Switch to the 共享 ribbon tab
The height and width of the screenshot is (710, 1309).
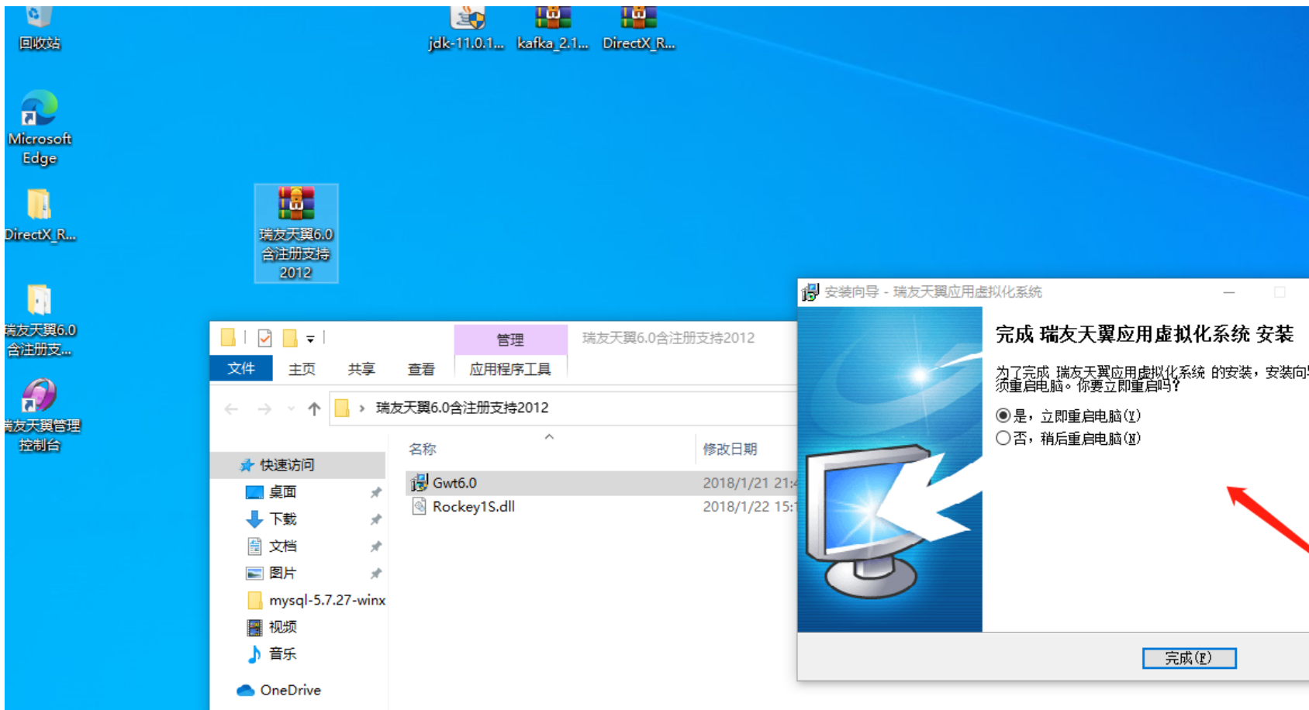361,369
